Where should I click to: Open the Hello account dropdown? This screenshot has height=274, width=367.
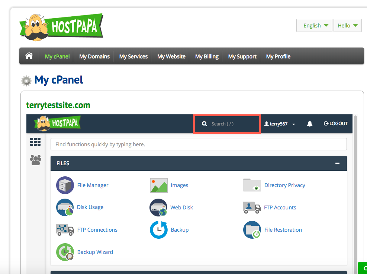pos(348,26)
